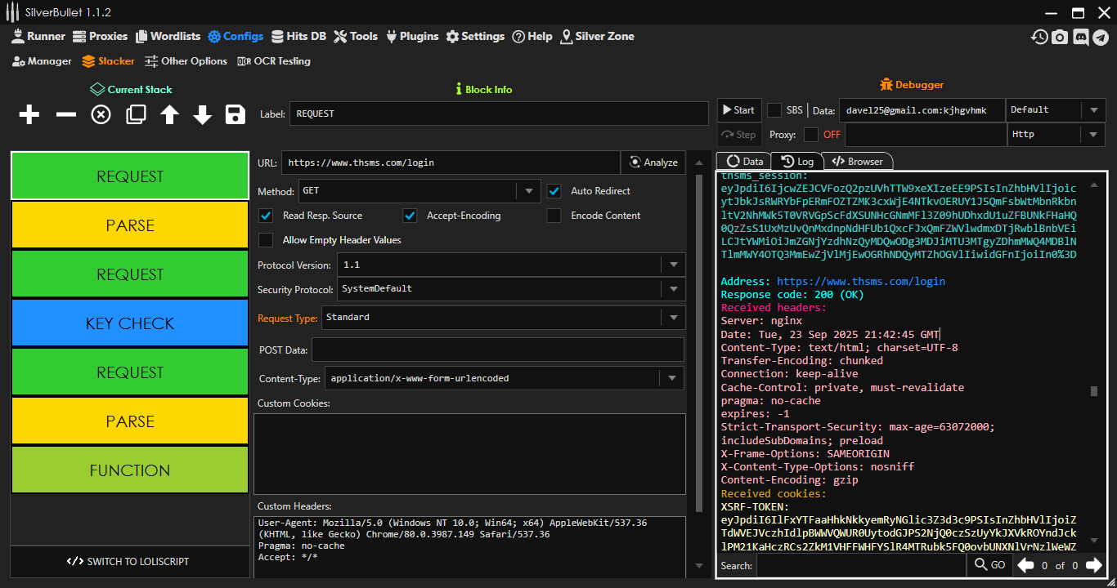Screen dimensions: 1117x588
Task: Open the Telegram icon in top bar
Action: [1100, 37]
